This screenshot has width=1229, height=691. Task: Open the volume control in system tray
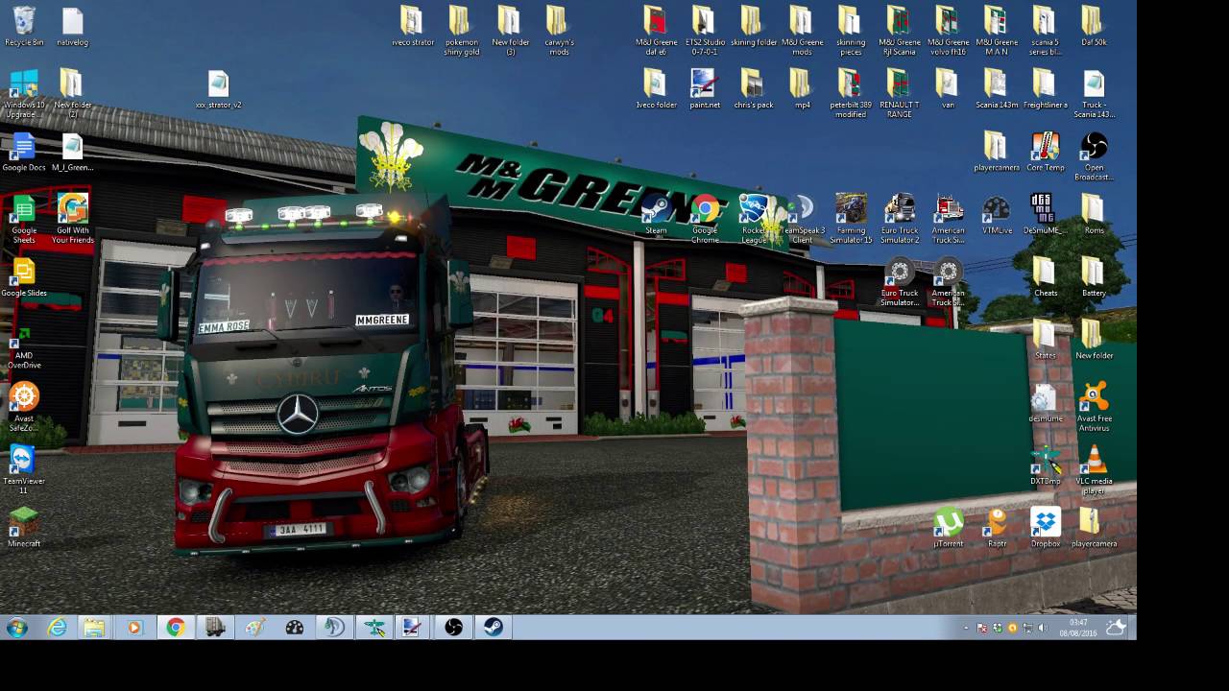pos(1043,629)
